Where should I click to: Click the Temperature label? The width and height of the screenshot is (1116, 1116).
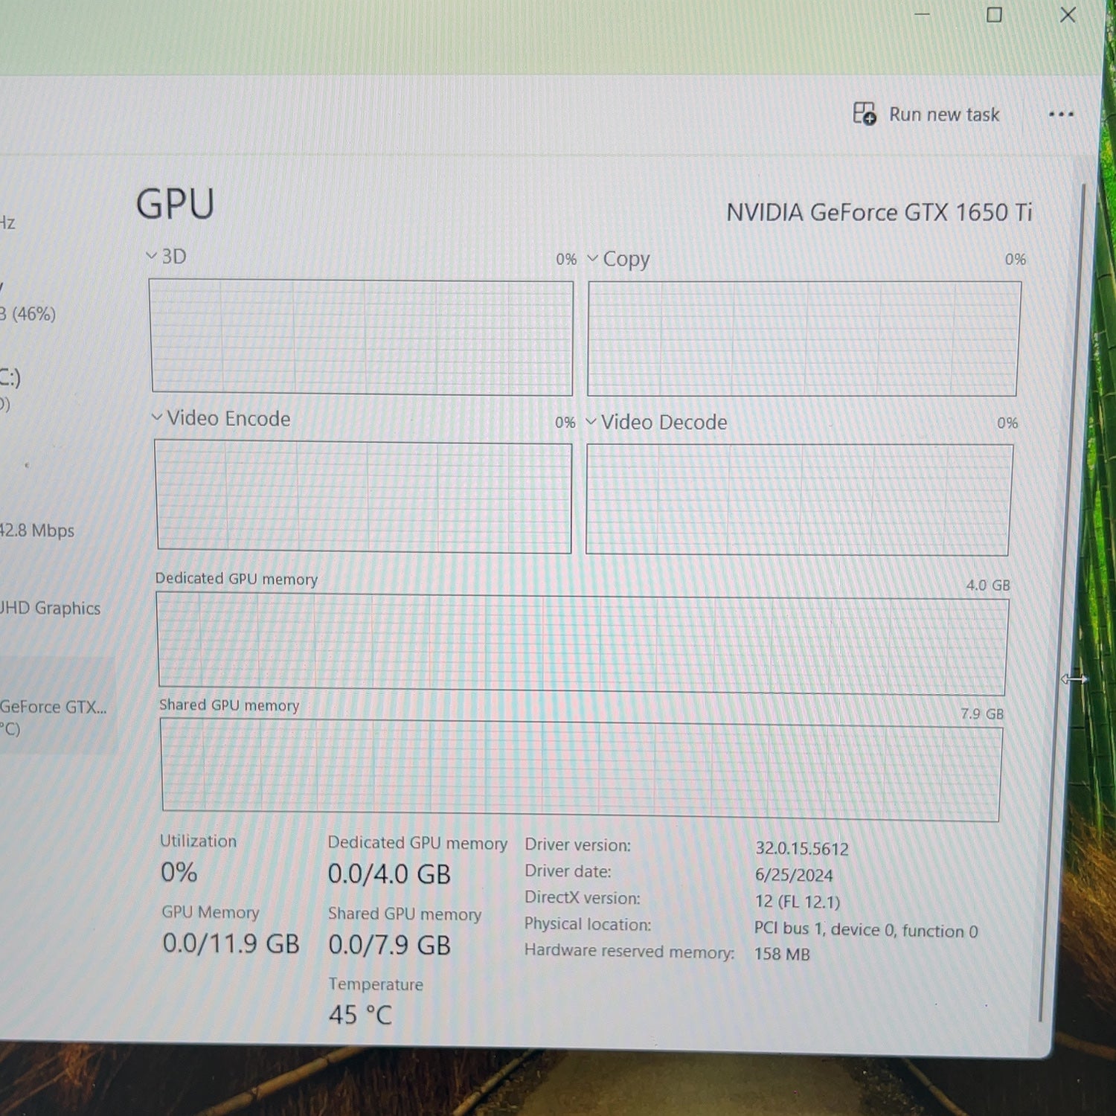point(376,984)
